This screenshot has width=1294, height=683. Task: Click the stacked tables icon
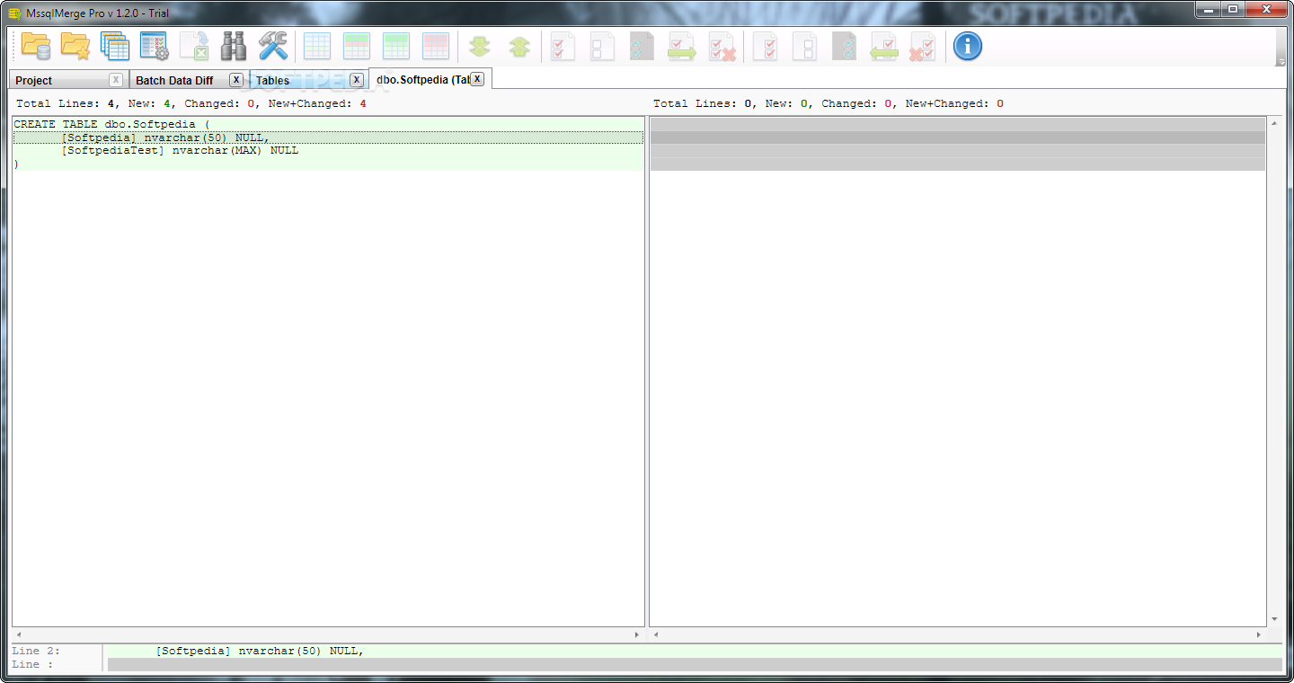click(115, 46)
